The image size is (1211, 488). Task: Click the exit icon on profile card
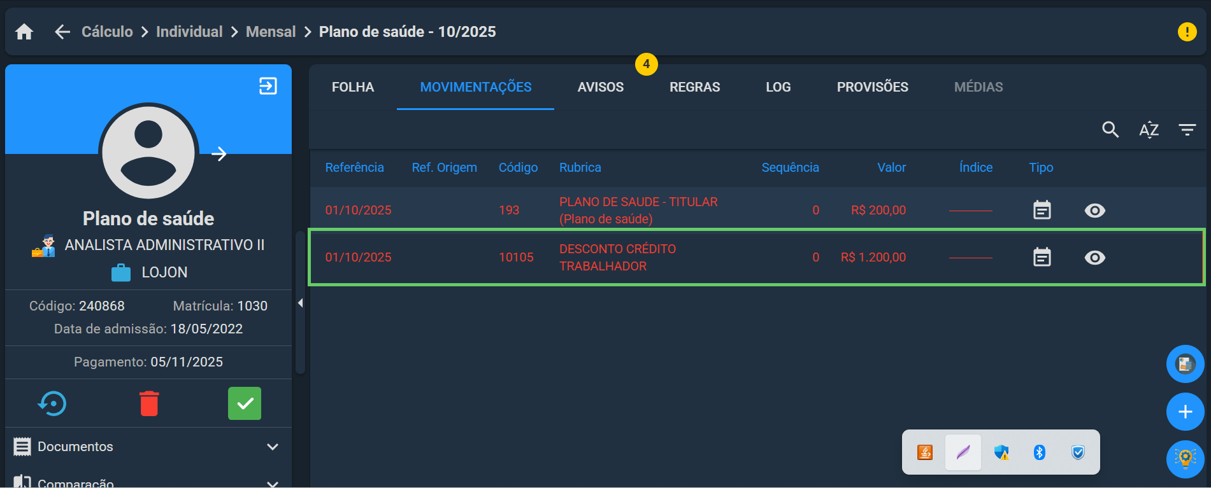click(268, 86)
